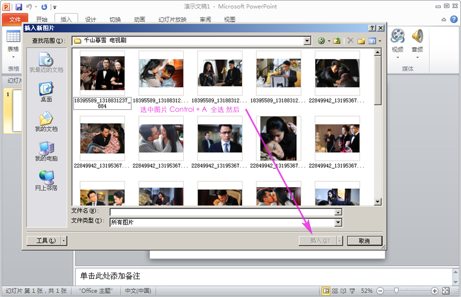Insert Audio (音频) media icon

click(417, 41)
